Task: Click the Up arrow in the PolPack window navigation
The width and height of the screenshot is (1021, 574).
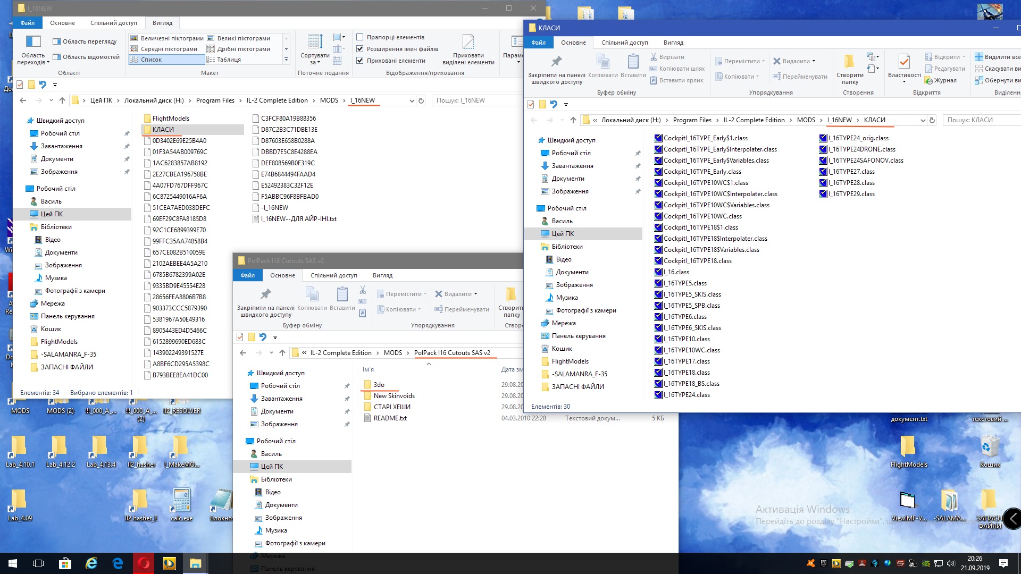Action: (x=282, y=353)
